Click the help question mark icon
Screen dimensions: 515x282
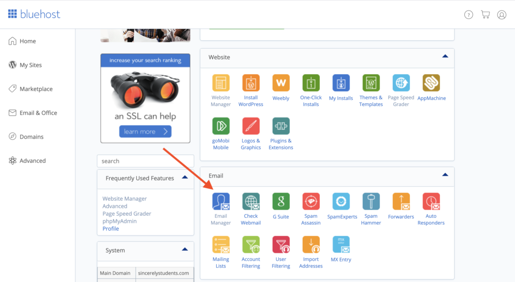click(468, 15)
